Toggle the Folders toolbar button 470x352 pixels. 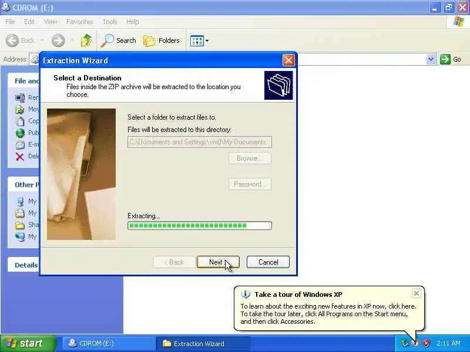click(162, 40)
